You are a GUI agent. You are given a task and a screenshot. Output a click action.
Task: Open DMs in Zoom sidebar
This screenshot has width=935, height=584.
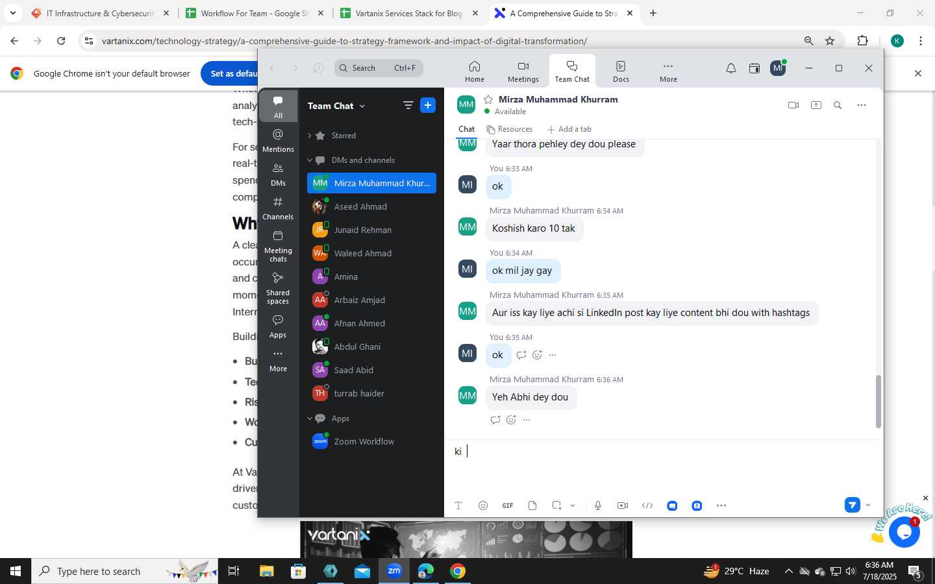pyautogui.click(x=278, y=174)
